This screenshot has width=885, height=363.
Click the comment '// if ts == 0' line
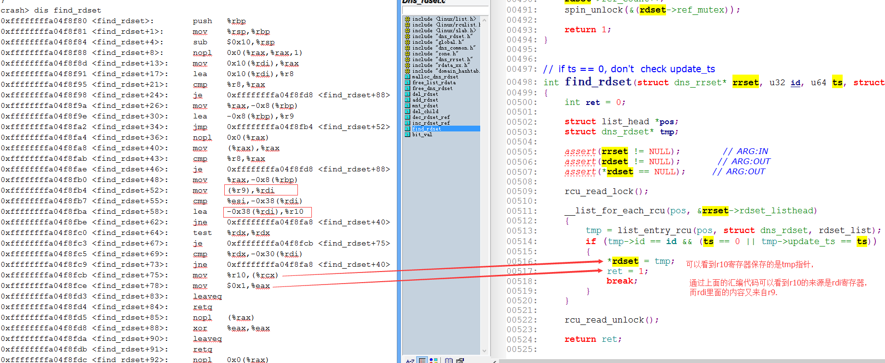tap(629, 69)
